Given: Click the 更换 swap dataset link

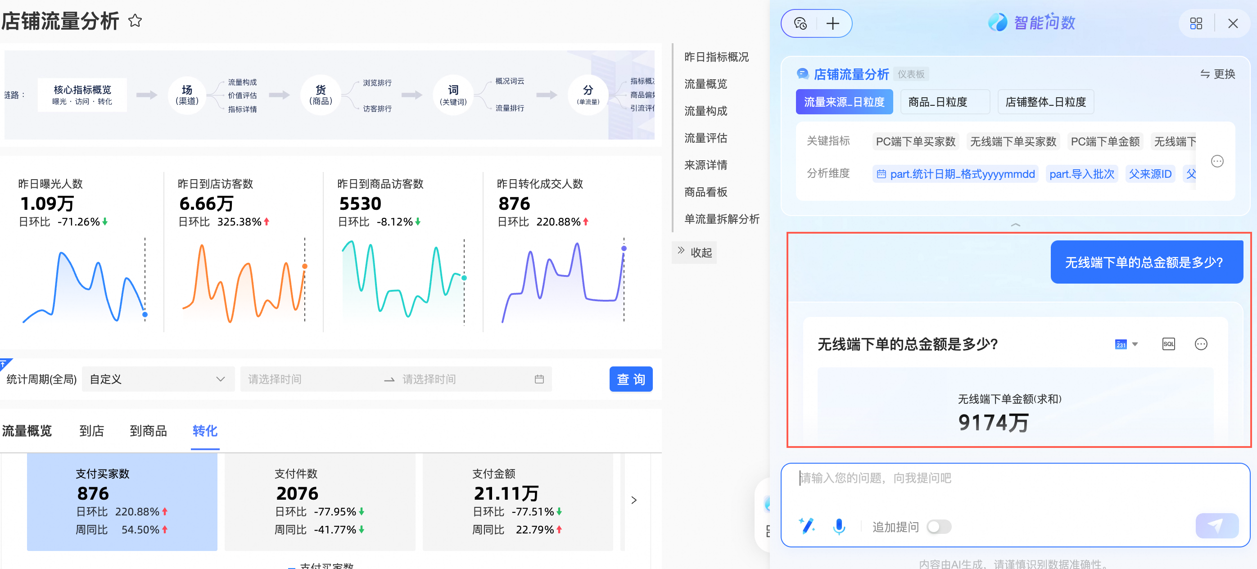Looking at the screenshot, I should coord(1217,74).
